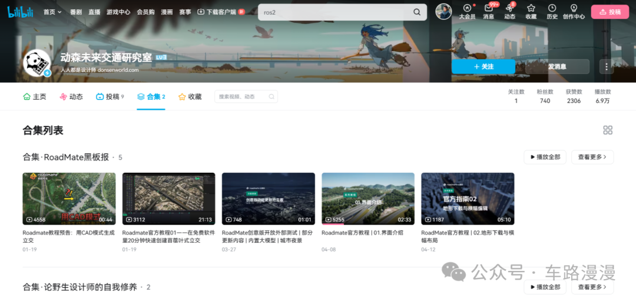Click search icon in channel search box
This screenshot has width=636, height=298.
[x=271, y=97]
